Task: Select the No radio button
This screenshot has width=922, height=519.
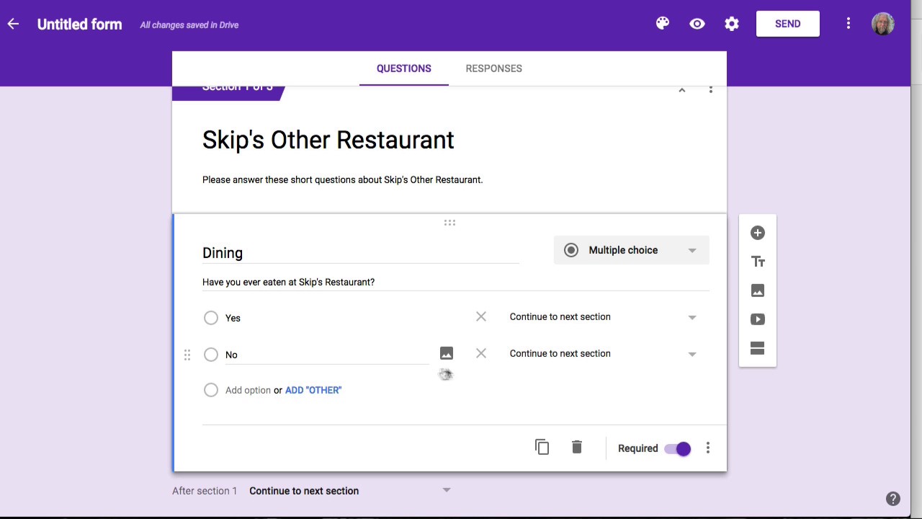Action: pos(211,355)
